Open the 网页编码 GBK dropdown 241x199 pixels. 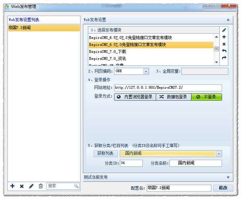click(146, 71)
